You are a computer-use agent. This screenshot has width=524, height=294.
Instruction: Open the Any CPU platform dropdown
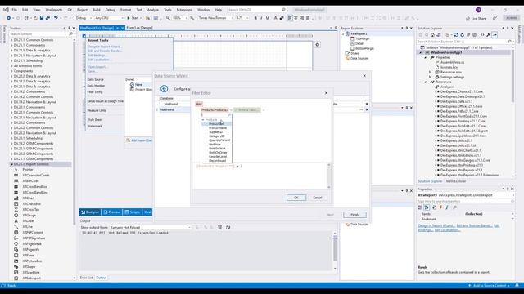pos(109,18)
